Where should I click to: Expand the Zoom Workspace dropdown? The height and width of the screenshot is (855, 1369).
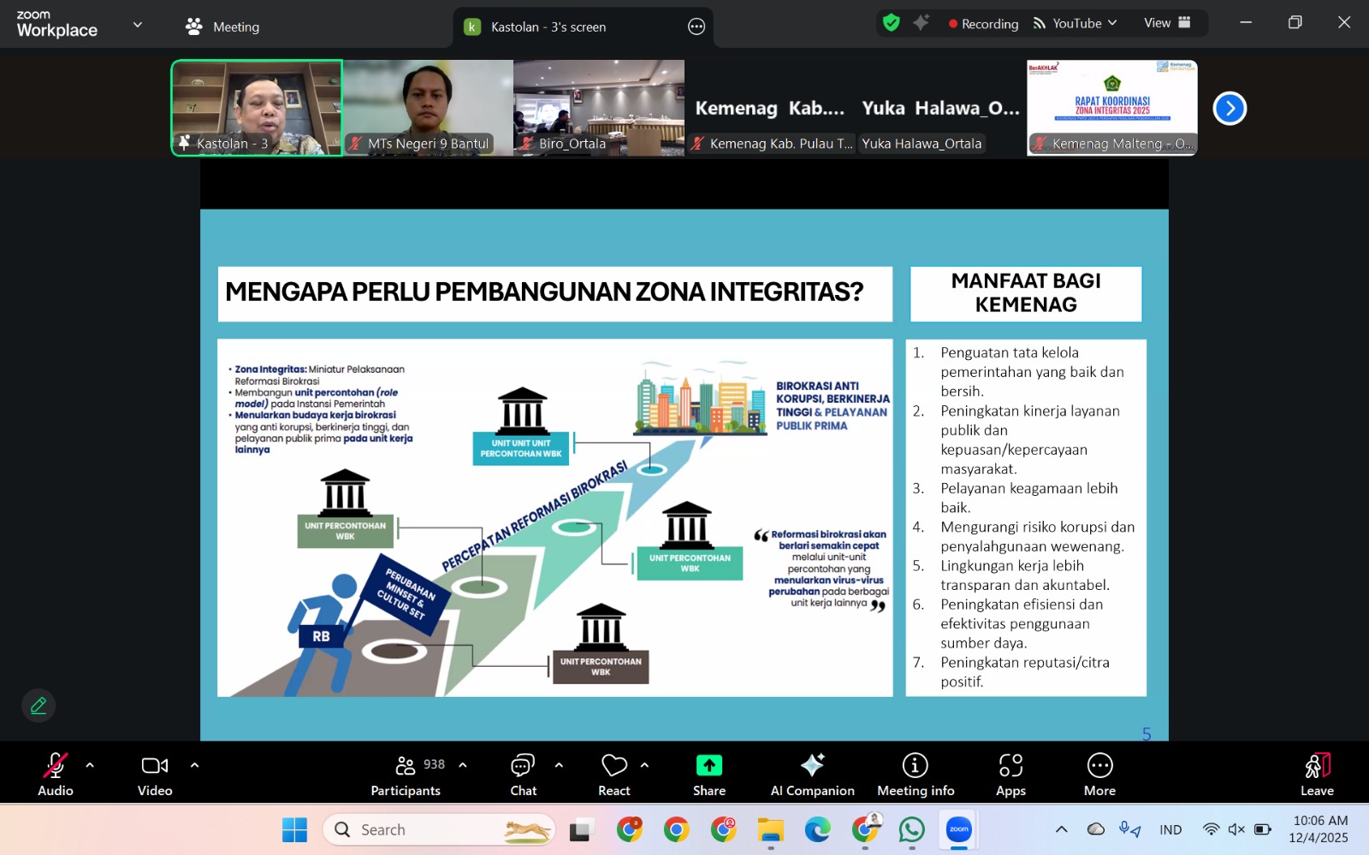point(137,24)
